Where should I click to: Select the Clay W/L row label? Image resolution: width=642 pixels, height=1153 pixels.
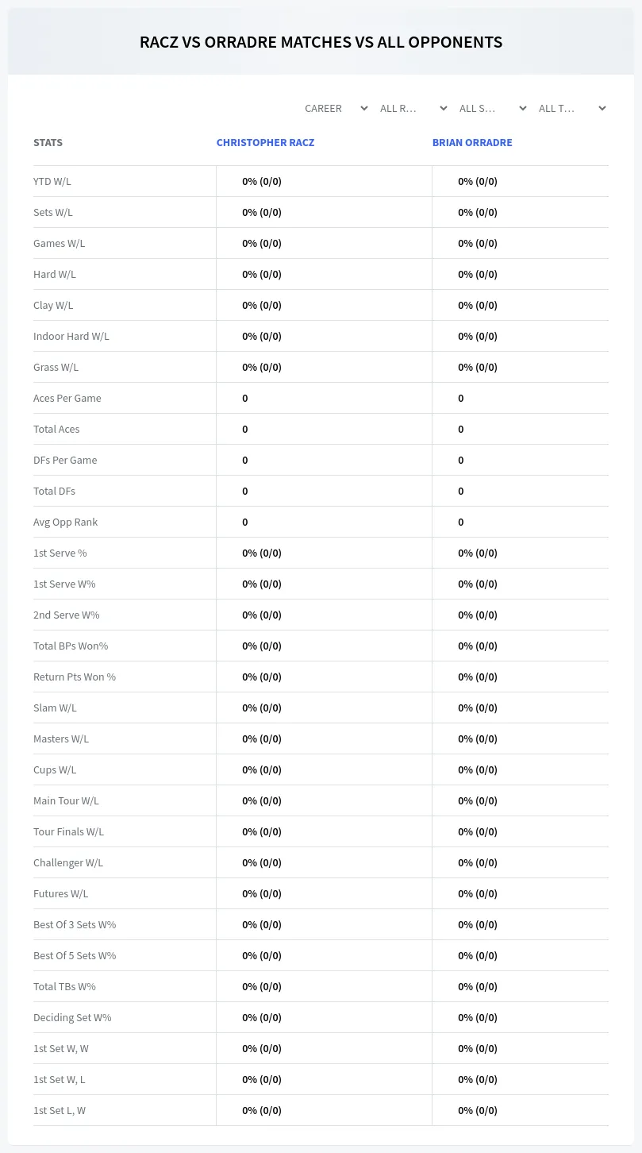[x=53, y=305]
